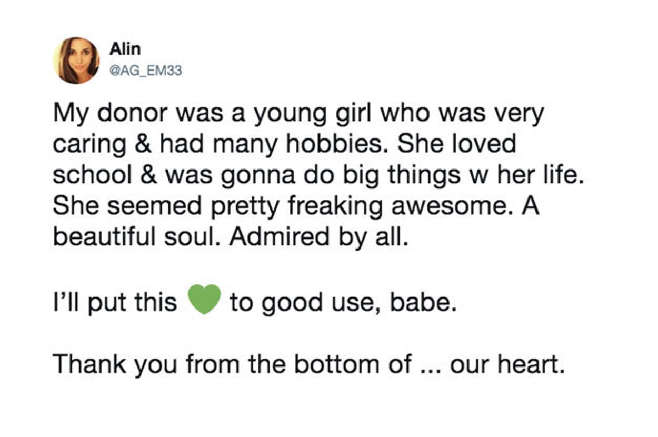Screen dimensions: 658x437
Task: Click the green heart emoji
Action: click(204, 300)
